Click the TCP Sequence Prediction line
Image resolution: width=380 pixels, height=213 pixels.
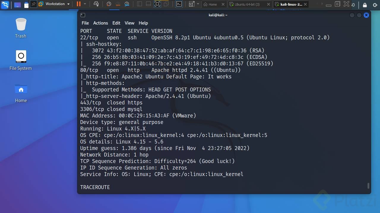pos(157,161)
